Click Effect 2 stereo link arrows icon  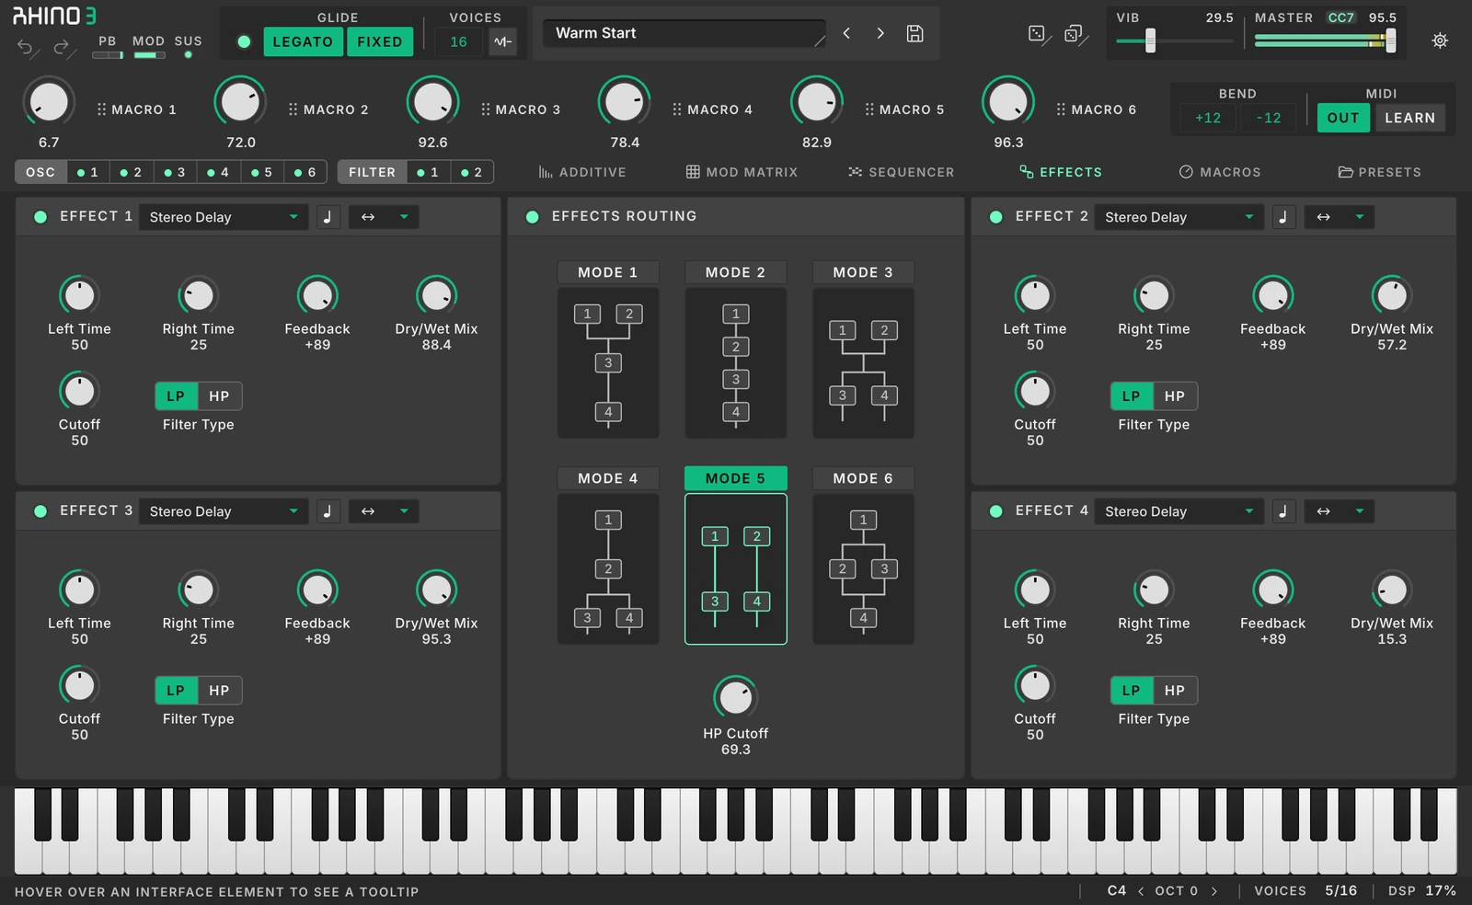coord(1324,217)
